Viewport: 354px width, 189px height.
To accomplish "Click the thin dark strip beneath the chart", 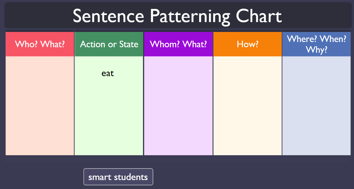I will [x=176, y=159].
